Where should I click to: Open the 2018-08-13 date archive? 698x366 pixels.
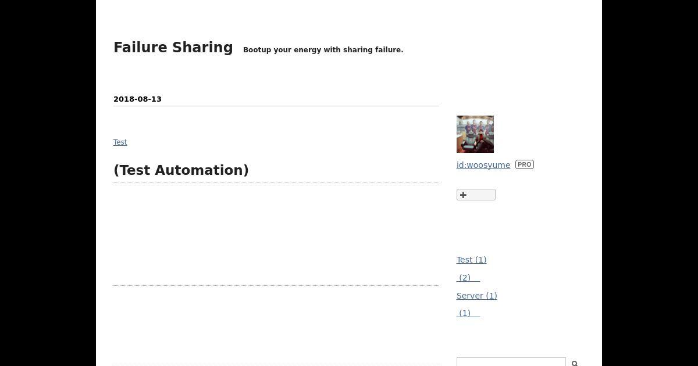[137, 99]
